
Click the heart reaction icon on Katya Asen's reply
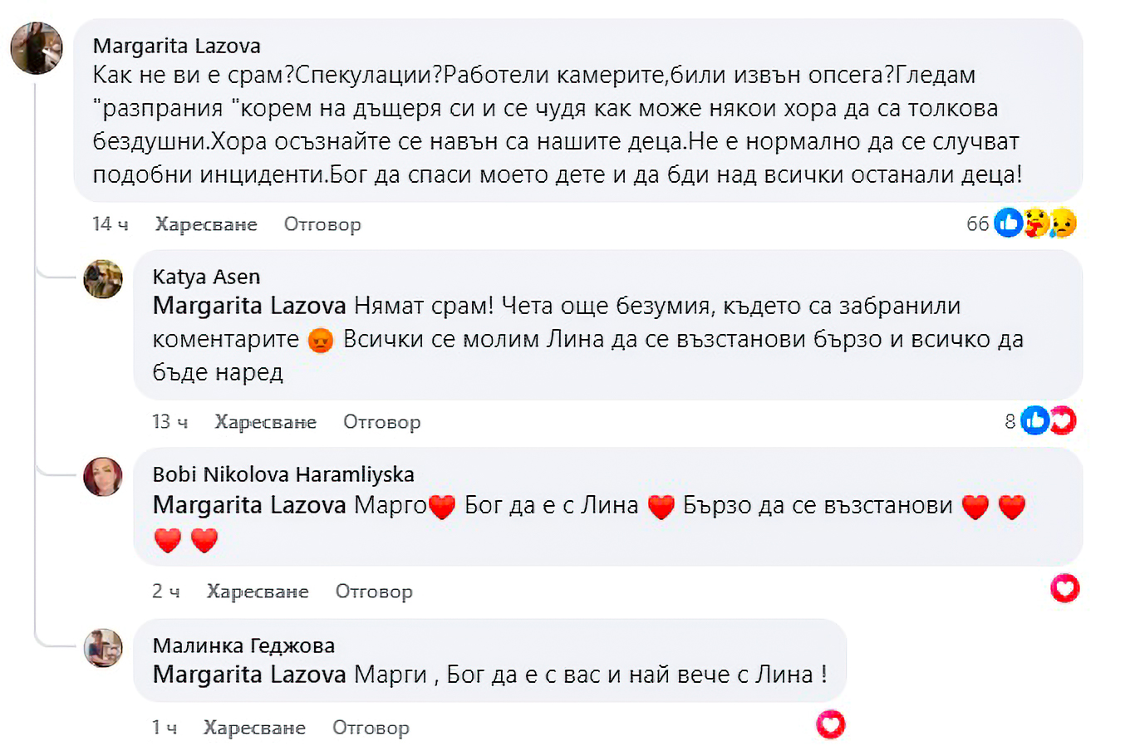[1063, 421]
